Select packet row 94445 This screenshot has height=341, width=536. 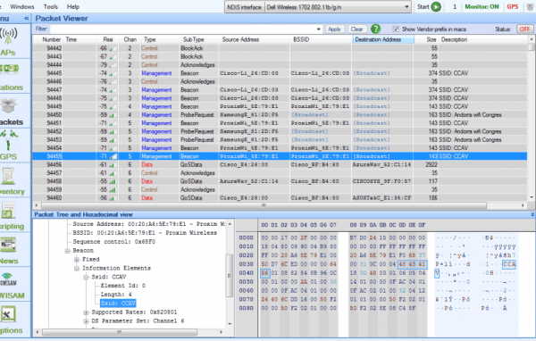pyautogui.click(x=280, y=73)
